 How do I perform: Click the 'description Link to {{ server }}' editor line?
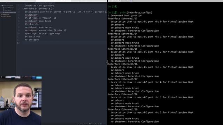click(66, 12)
